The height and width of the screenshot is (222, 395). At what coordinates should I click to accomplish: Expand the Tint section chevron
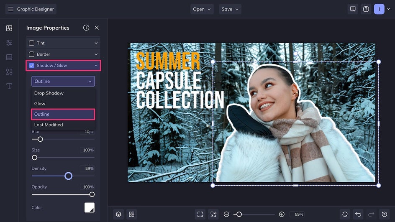pyautogui.click(x=96, y=43)
